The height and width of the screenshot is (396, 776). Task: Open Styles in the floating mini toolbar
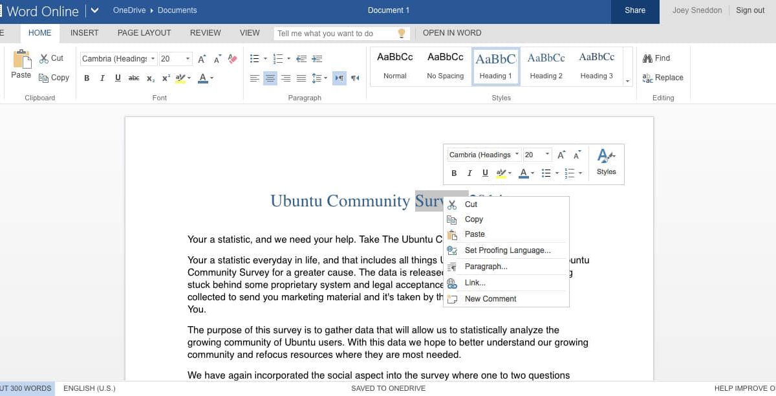tap(607, 162)
